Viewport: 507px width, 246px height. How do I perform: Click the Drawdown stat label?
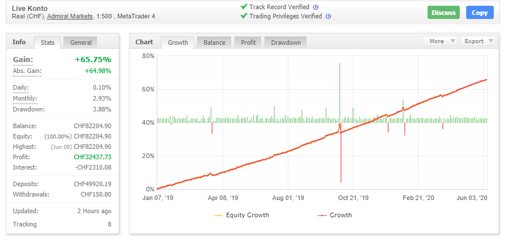point(29,109)
